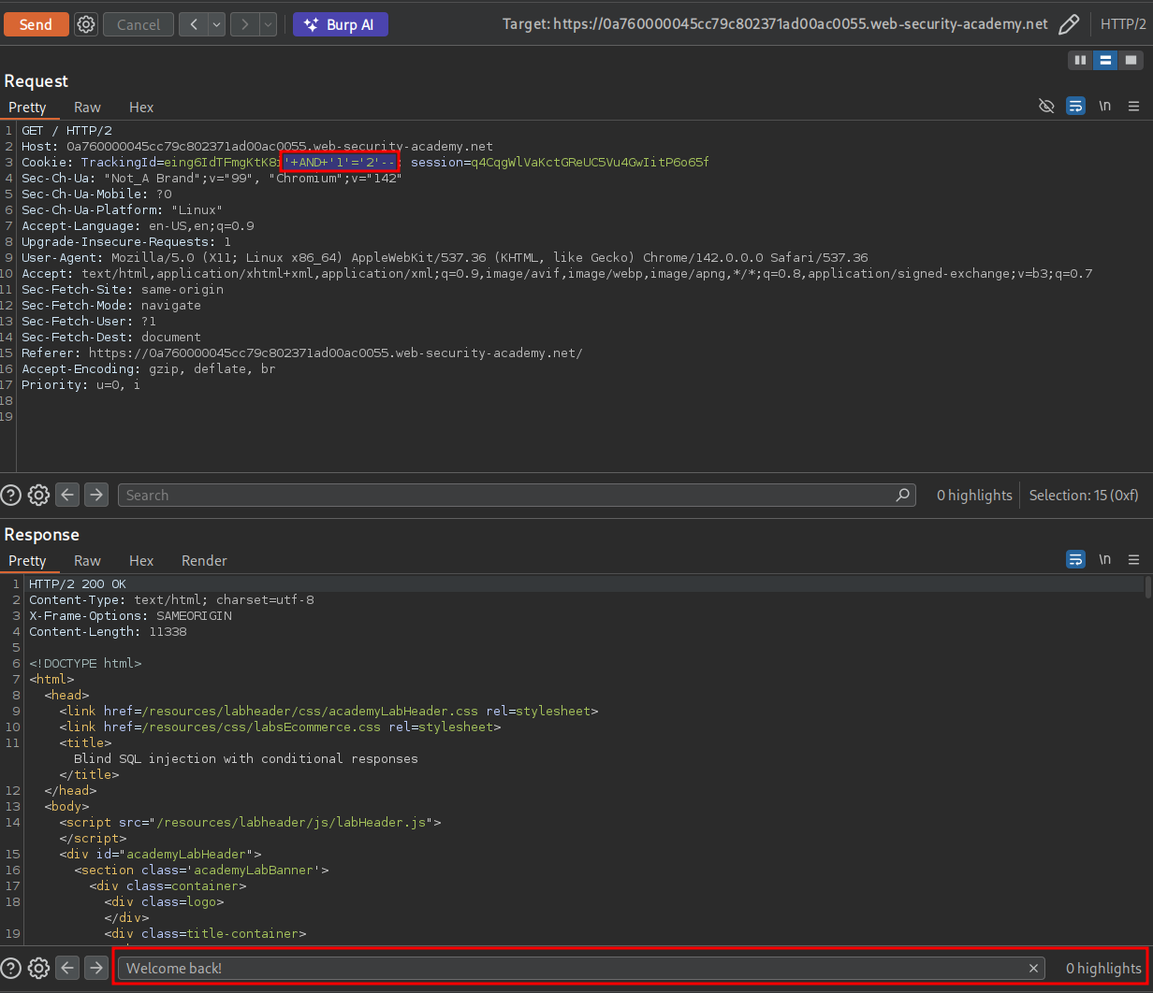Click the settings gear next to Send
The height and width of the screenshot is (993, 1153).
(86, 24)
